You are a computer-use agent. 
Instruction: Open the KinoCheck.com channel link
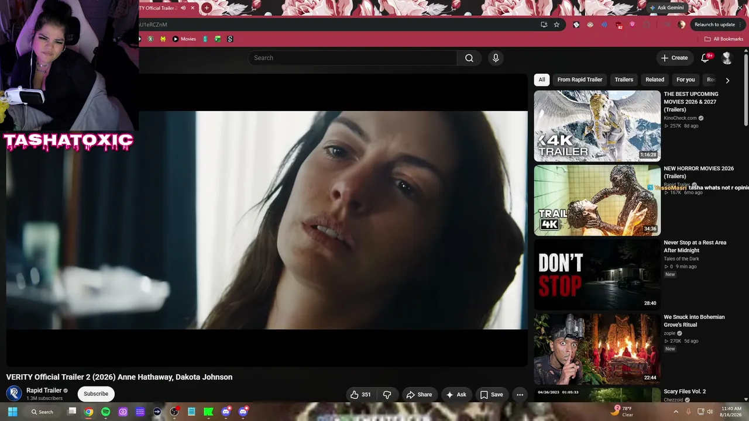point(680,118)
